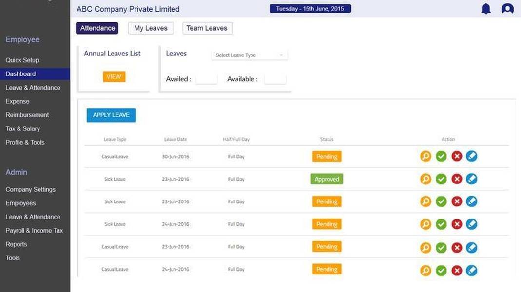521x292 pixels.
Task: Open Payroll & Income Tax in Admin sidebar
Action: tap(34, 231)
